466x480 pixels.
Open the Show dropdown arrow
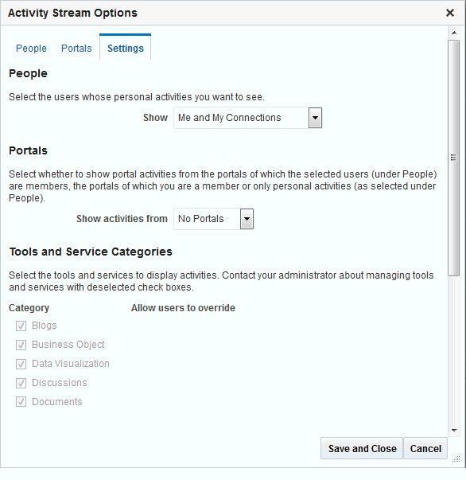[x=315, y=118]
